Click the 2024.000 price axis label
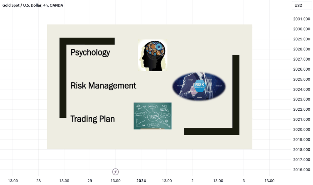 click(302, 89)
